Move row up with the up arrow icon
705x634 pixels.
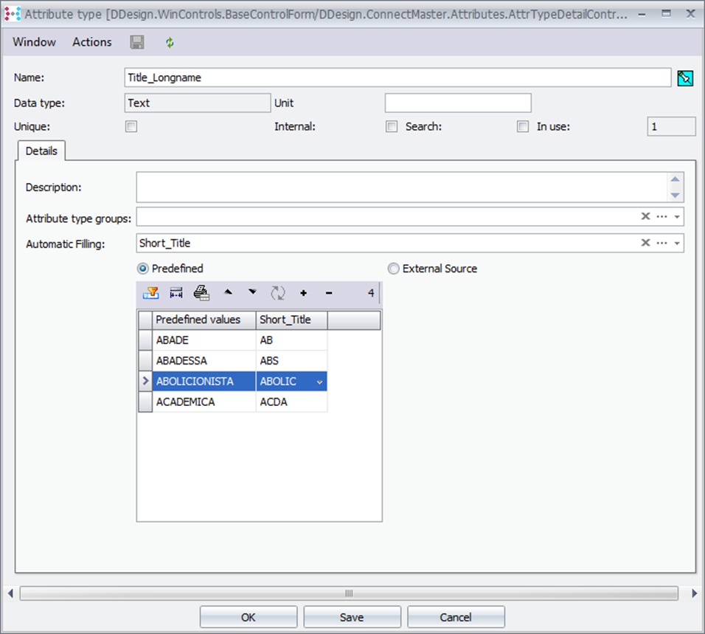[x=228, y=292]
